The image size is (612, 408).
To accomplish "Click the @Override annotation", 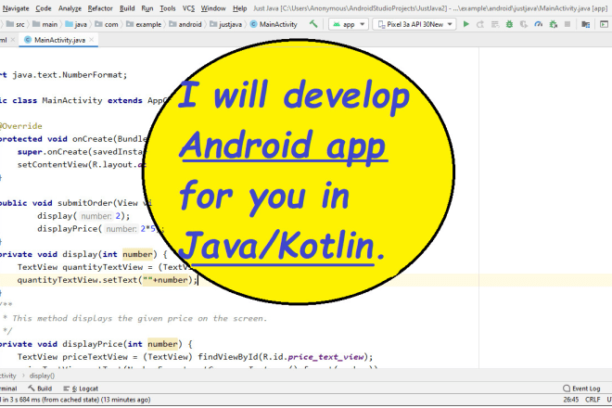I will (x=21, y=126).
